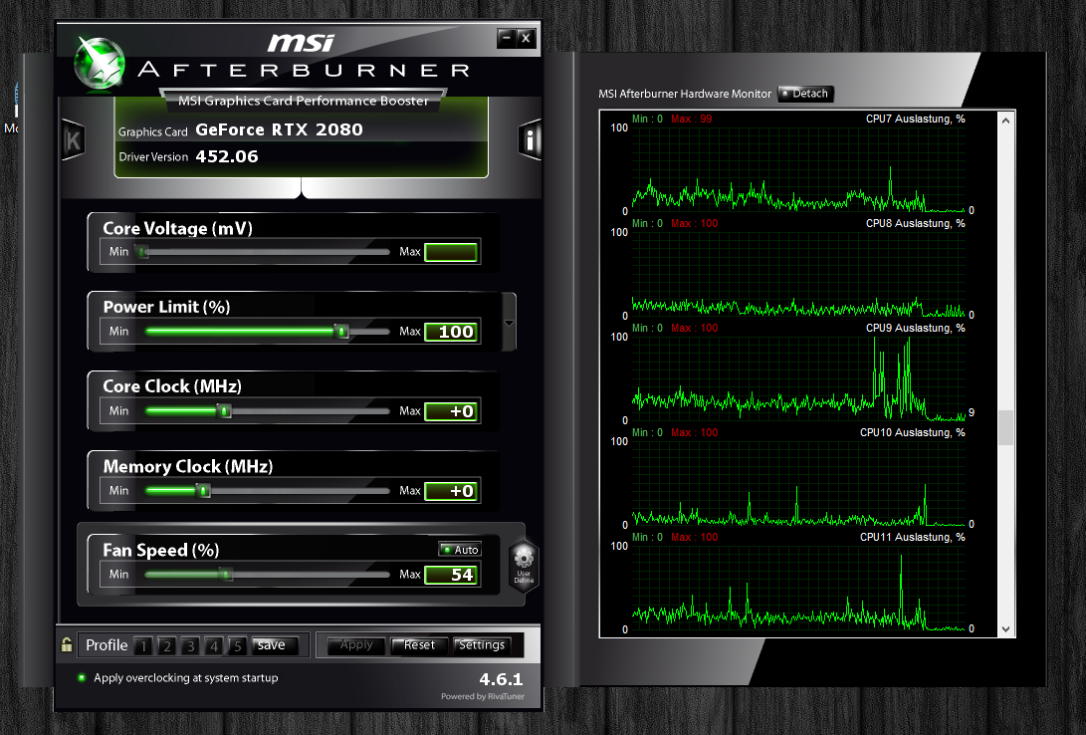Click the Reset button
1086x735 pixels.
click(420, 645)
